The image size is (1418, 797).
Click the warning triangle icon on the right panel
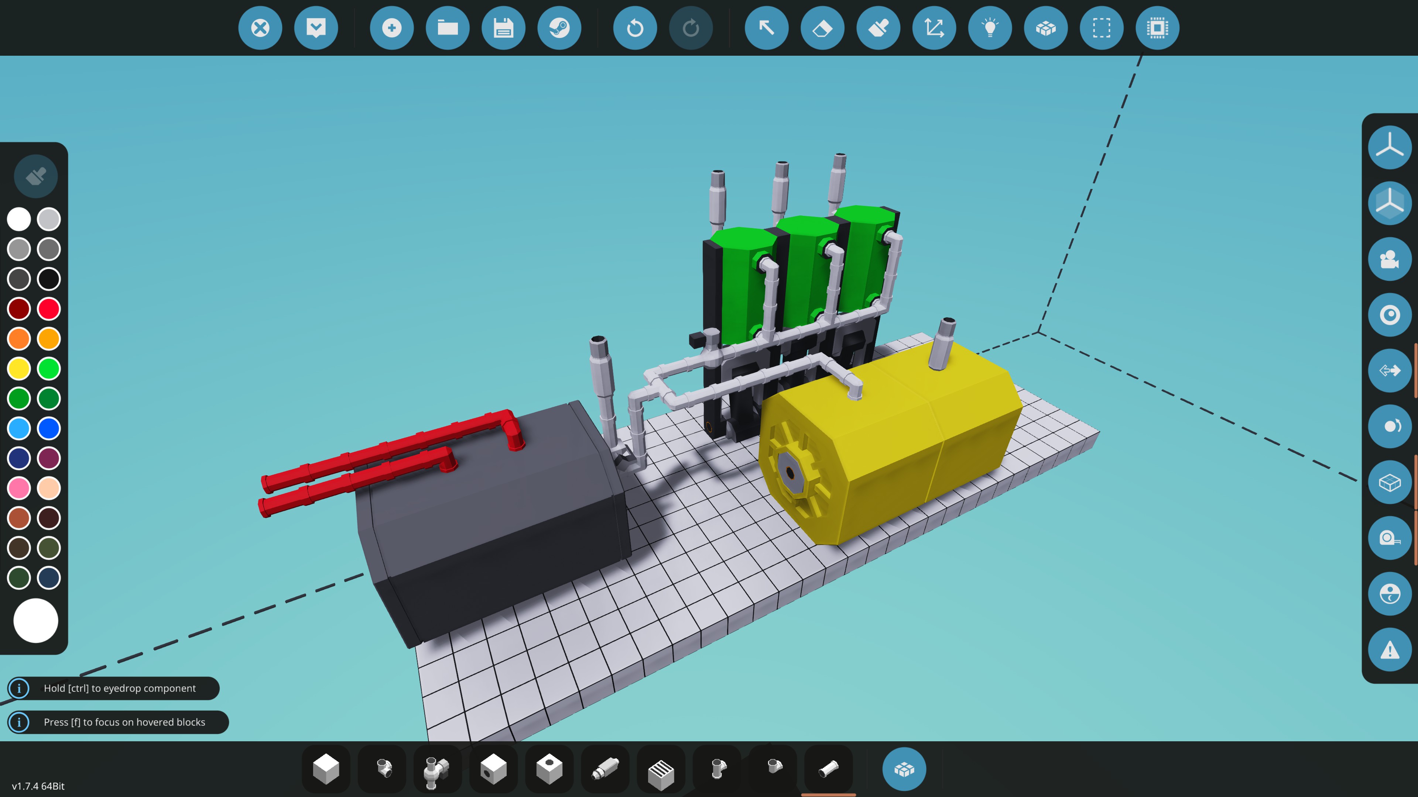pyautogui.click(x=1389, y=650)
